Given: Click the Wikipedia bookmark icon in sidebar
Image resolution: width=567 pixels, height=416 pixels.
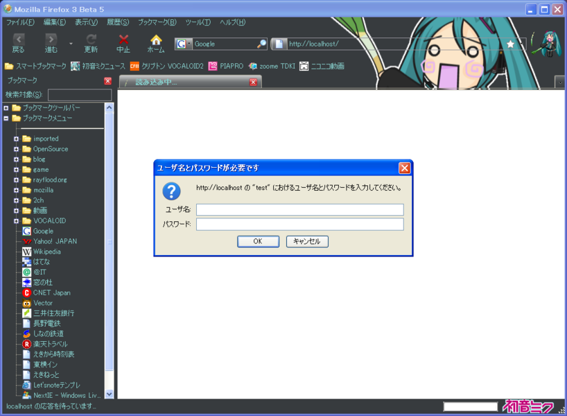Looking at the screenshot, I should pos(26,252).
